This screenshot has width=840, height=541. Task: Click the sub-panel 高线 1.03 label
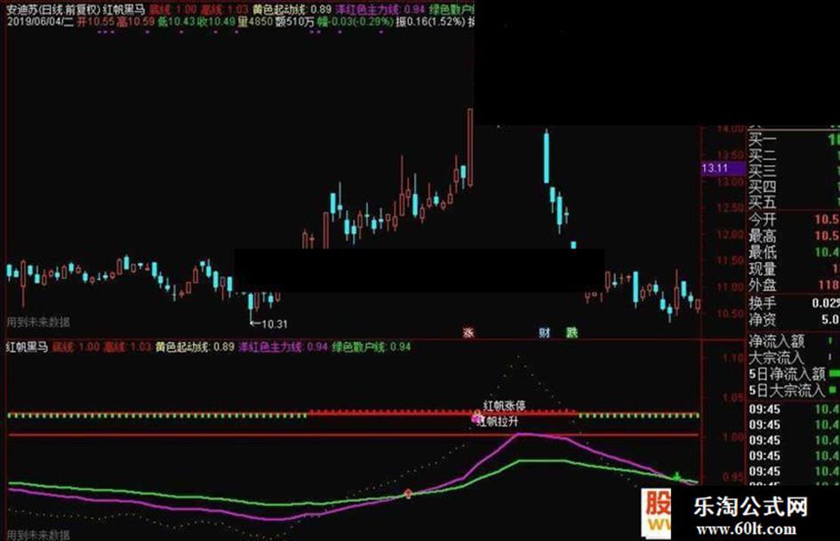(x=127, y=347)
